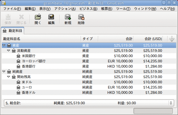Click the 削除 (Delete) account toolbar icon
Image resolution: width=178 pixels, height=115 pixels.
click(81, 17)
